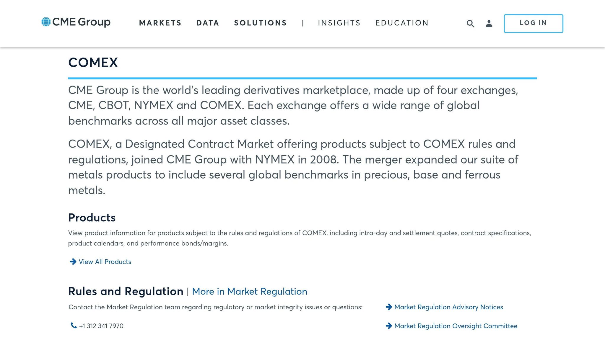Click the CME Group globe logo icon
The height and width of the screenshot is (340, 605).
point(46,22)
